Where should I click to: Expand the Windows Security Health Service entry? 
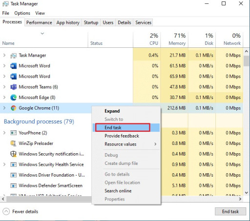4,164
